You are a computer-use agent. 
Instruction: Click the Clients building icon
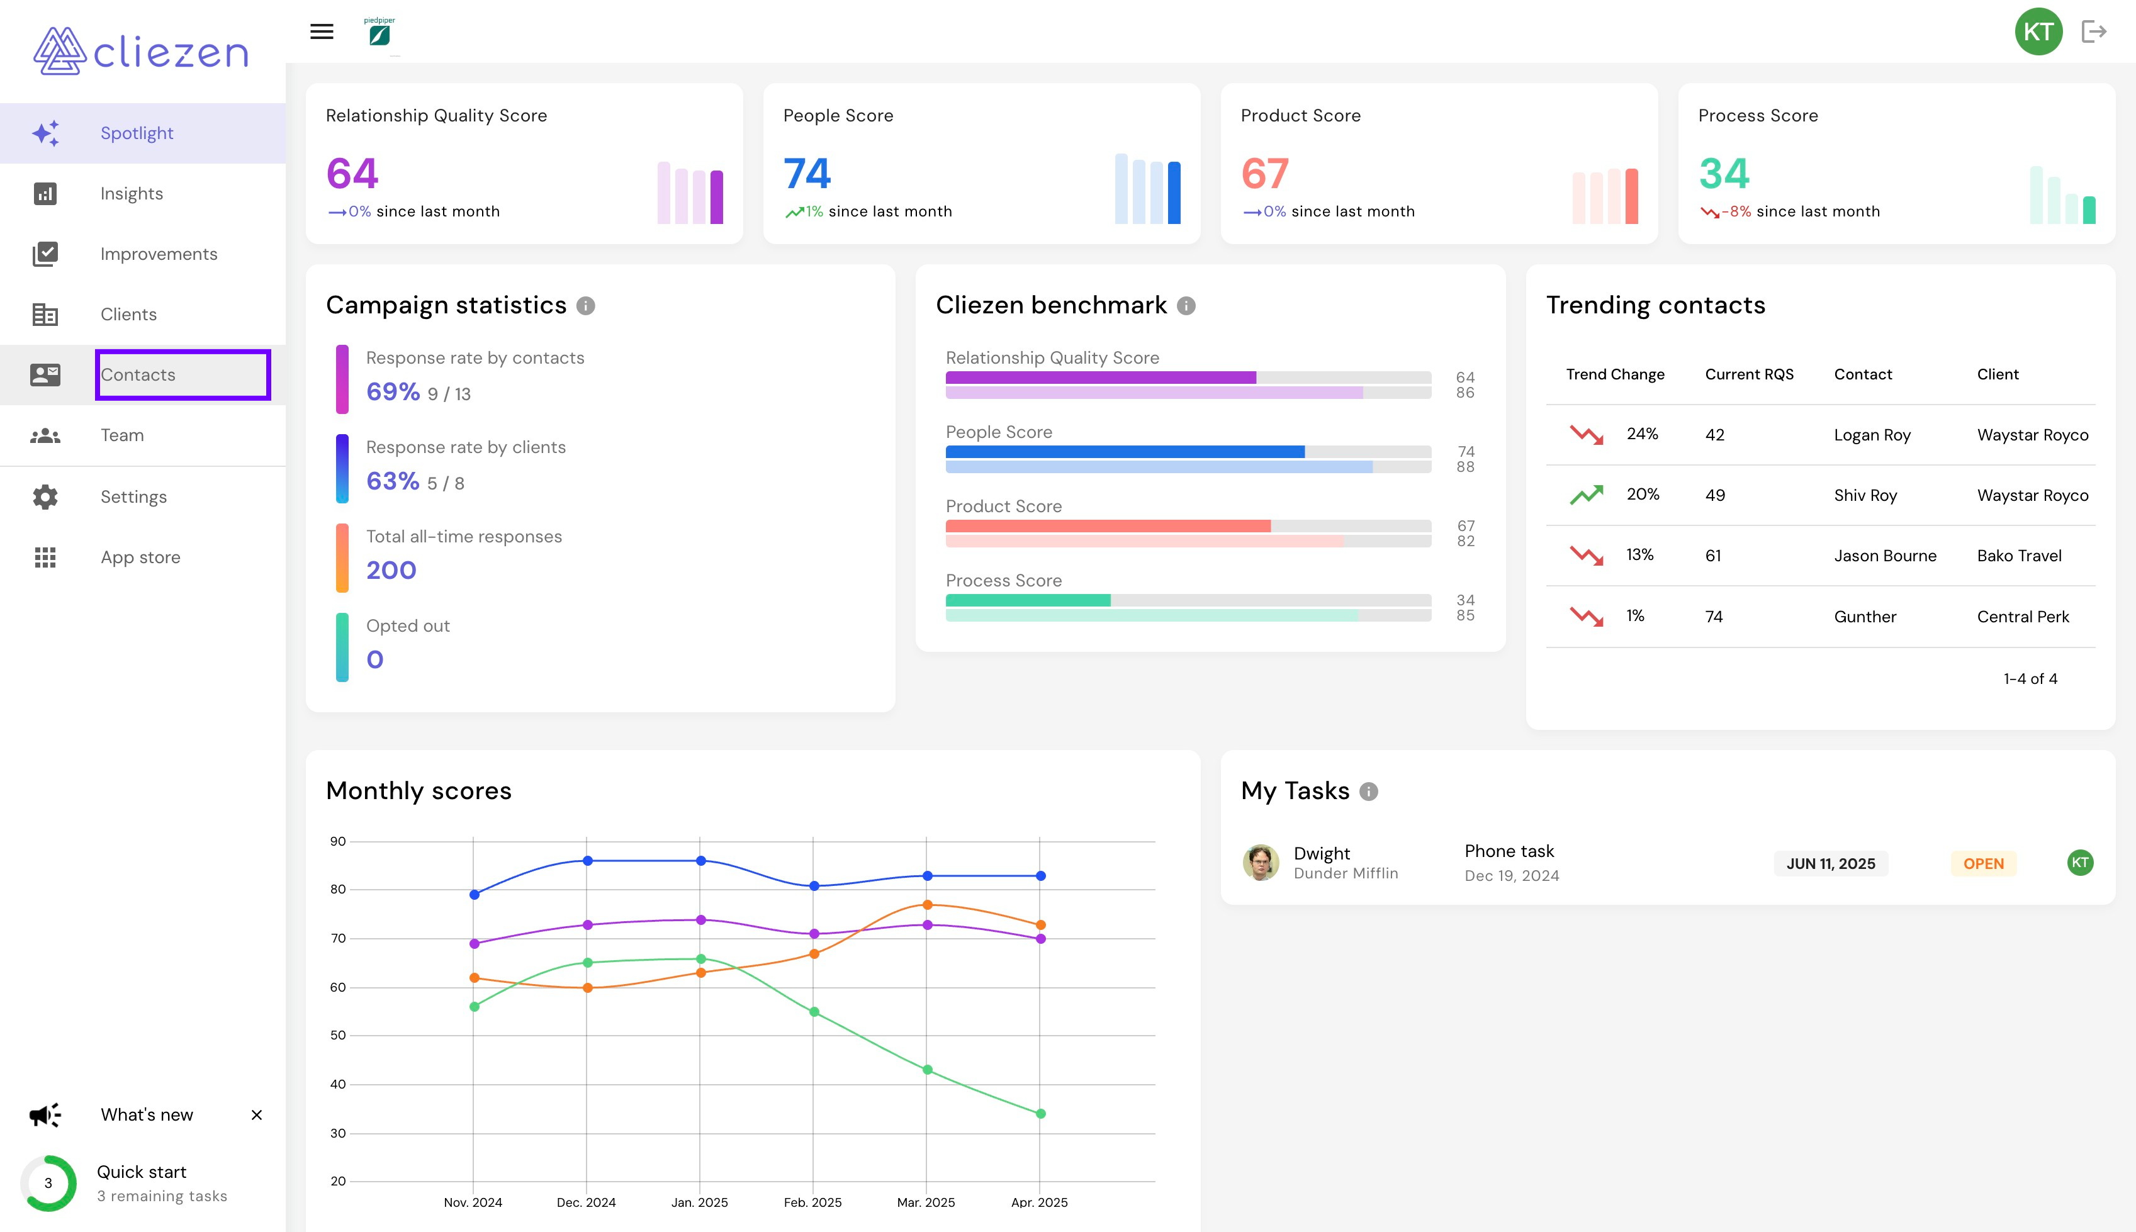click(x=46, y=314)
